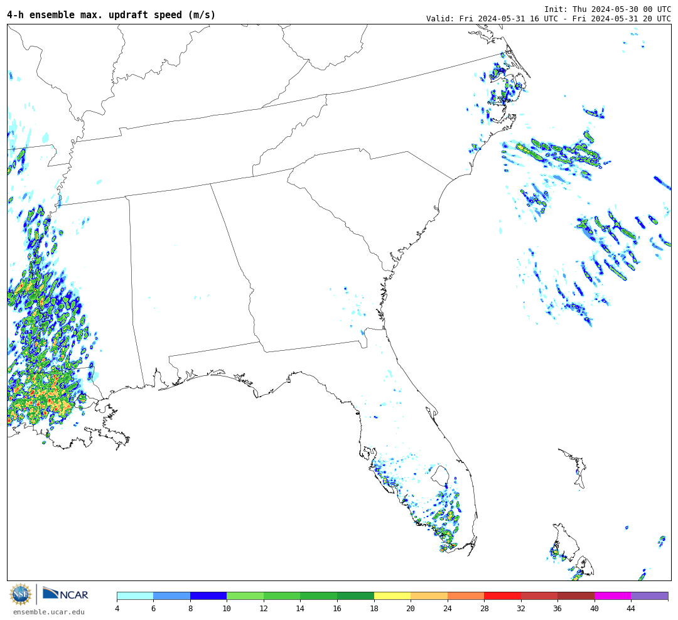
Task: Click the Valid time range text line
Action: (x=549, y=18)
